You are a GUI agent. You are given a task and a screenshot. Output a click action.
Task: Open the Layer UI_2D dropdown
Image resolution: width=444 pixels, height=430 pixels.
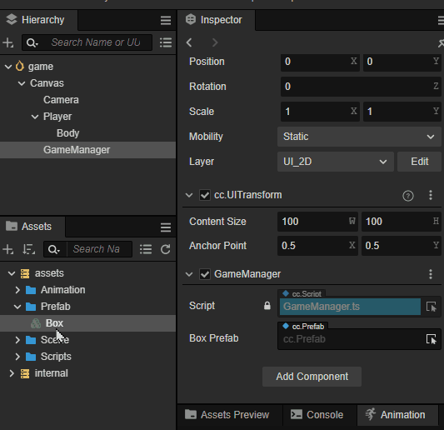coord(335,162)
